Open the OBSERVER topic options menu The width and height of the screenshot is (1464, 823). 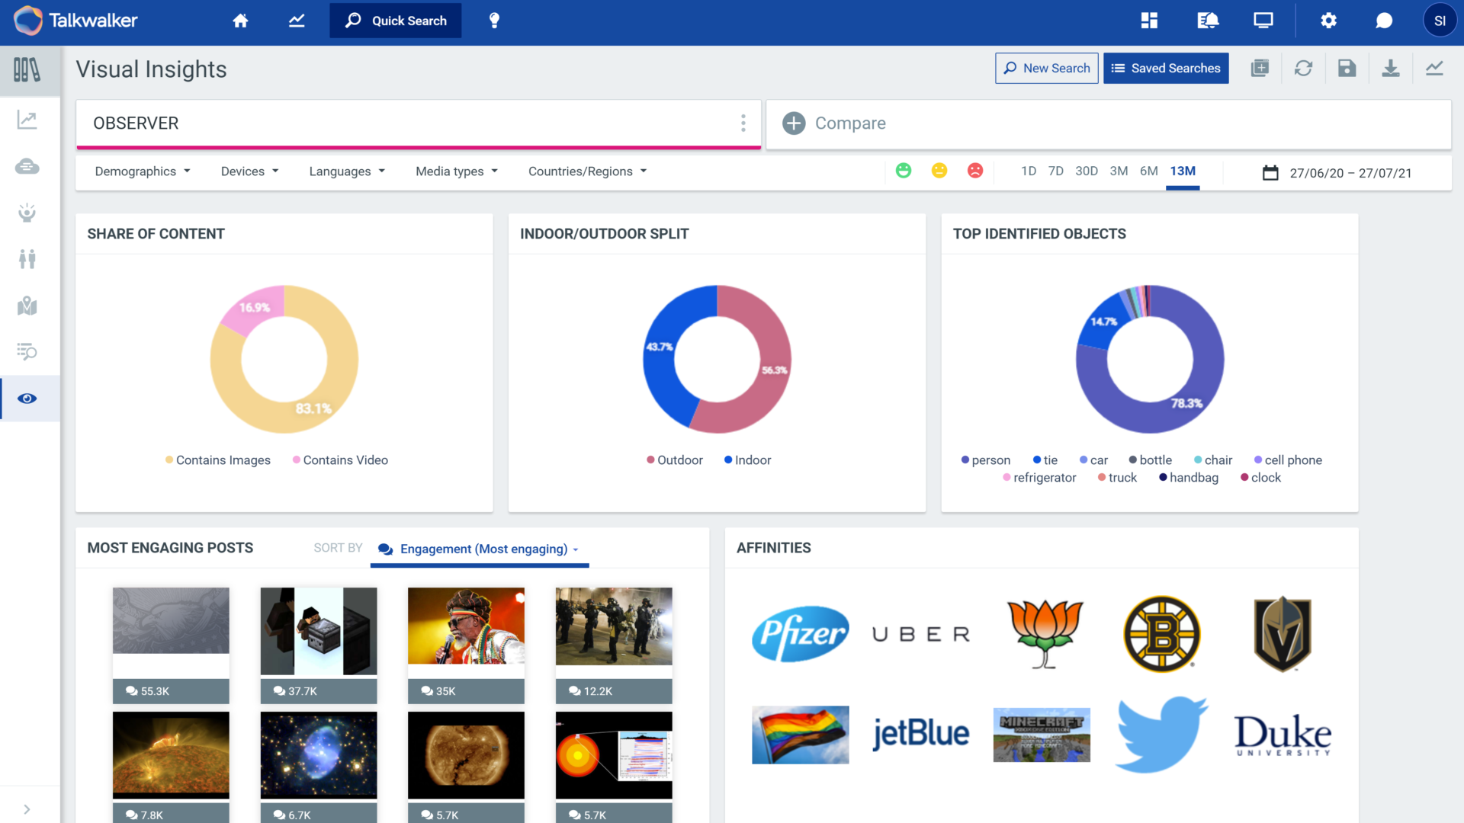click(x=743, y=123)
